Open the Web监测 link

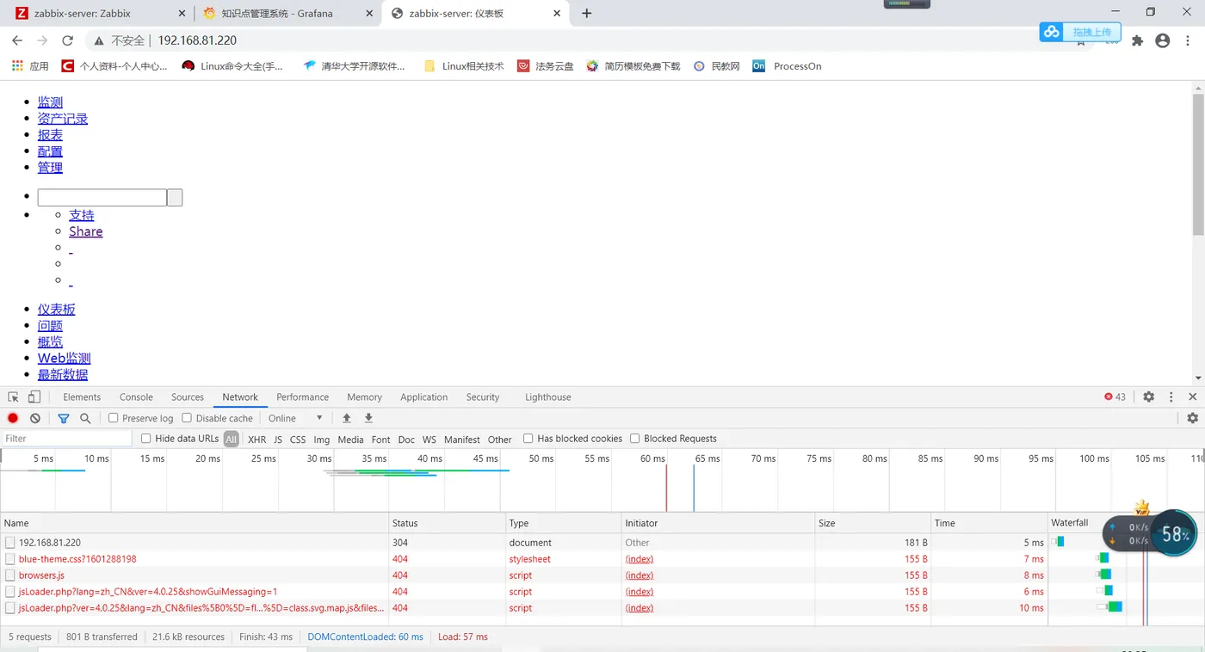(64, 358)
